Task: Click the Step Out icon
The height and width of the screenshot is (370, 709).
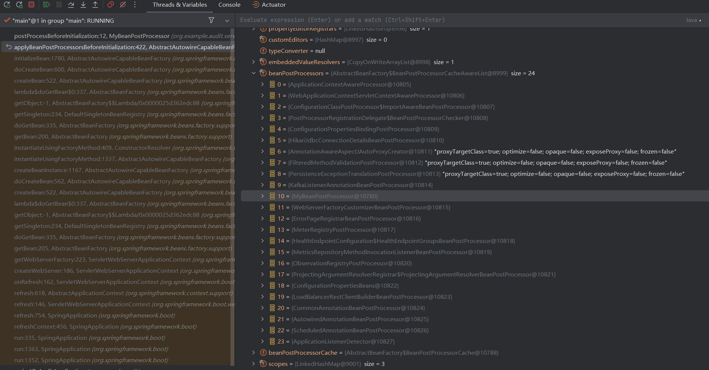Action: pyautogui.click(x=95, y=5)
